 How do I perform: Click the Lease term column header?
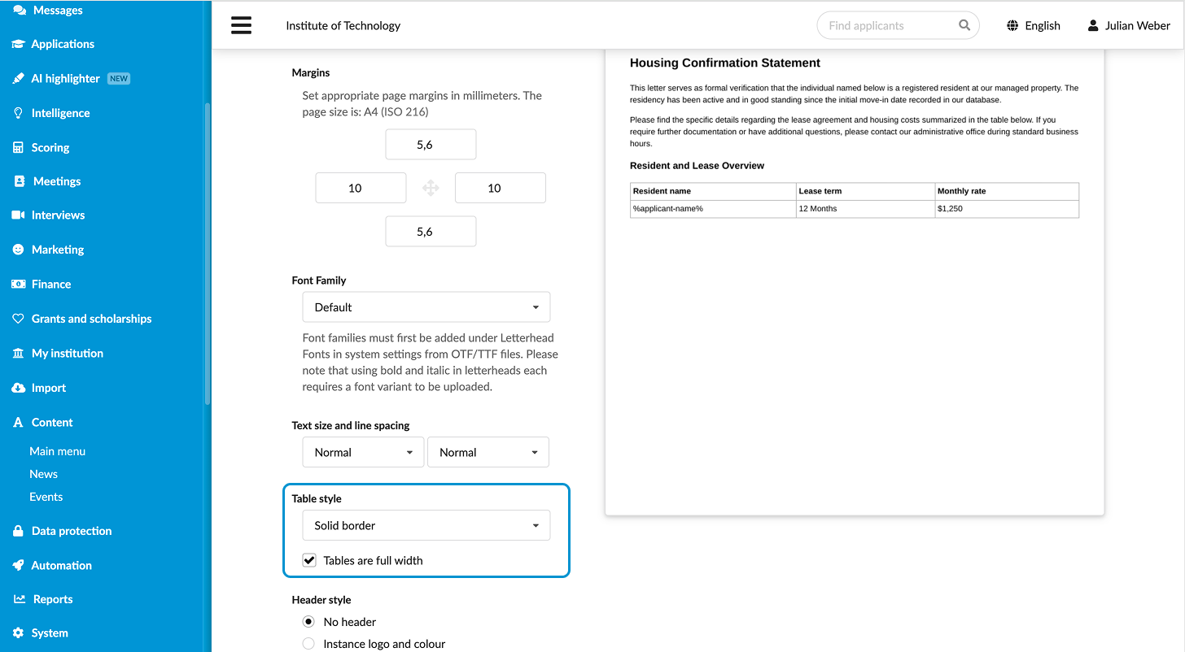pyautogui.click(x=865, y=191)
